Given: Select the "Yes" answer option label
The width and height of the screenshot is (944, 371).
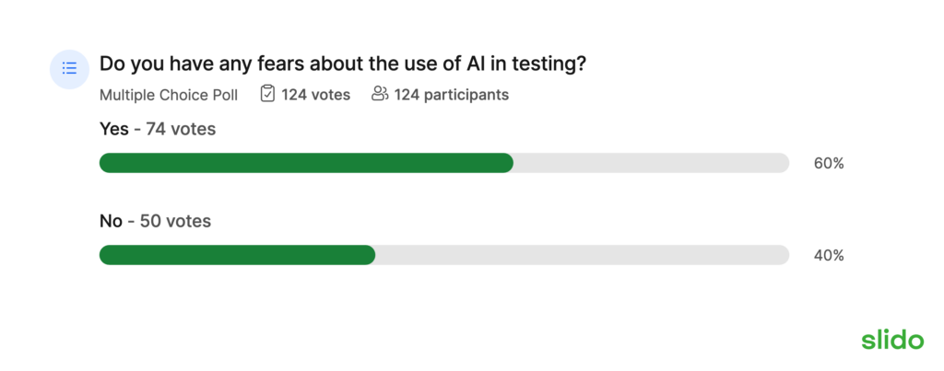Looking at the screenshot, I should pos(113,130).
